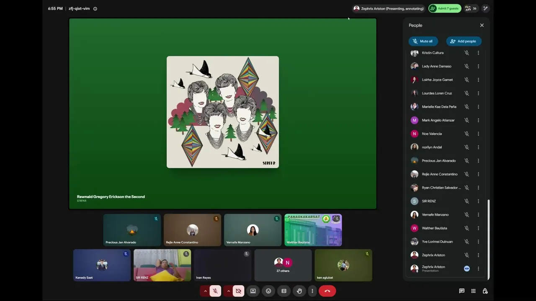Close the People panel
This screenshot has width=536, height=301.
482,26
